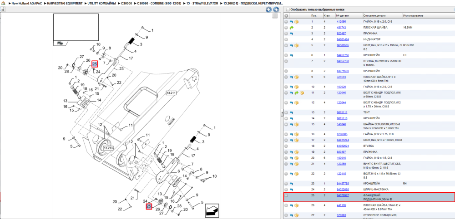Open part number link 86588585
Viewport: 455px width, 219px height.
[343, 45]
